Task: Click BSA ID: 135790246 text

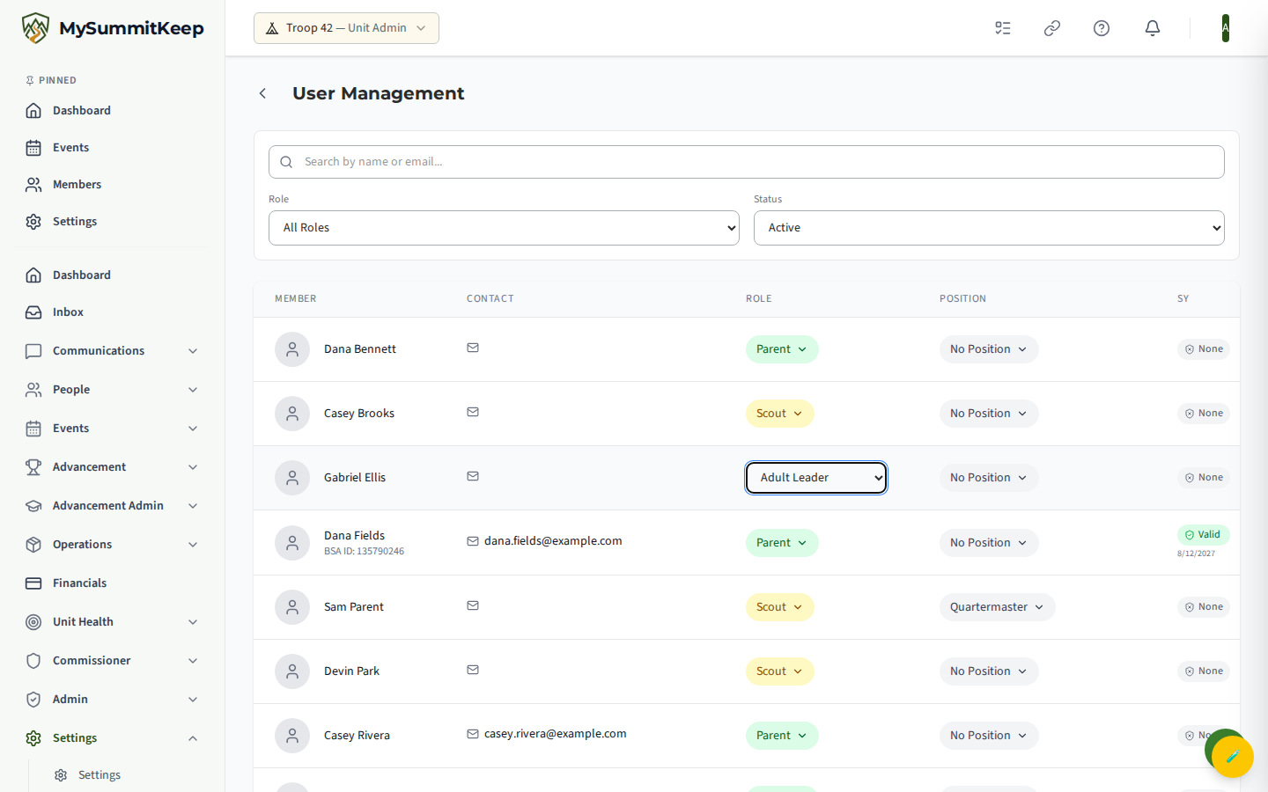Action: (x=364, y=552)
